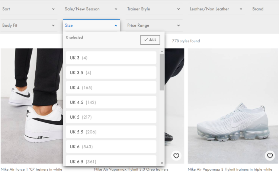Select UK 3 size option
The image size is (279, 174).
pyautogui.click(x=111, y=58)
